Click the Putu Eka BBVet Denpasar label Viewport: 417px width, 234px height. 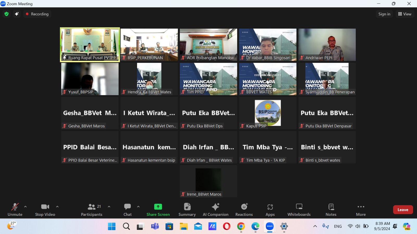[328, 126]
